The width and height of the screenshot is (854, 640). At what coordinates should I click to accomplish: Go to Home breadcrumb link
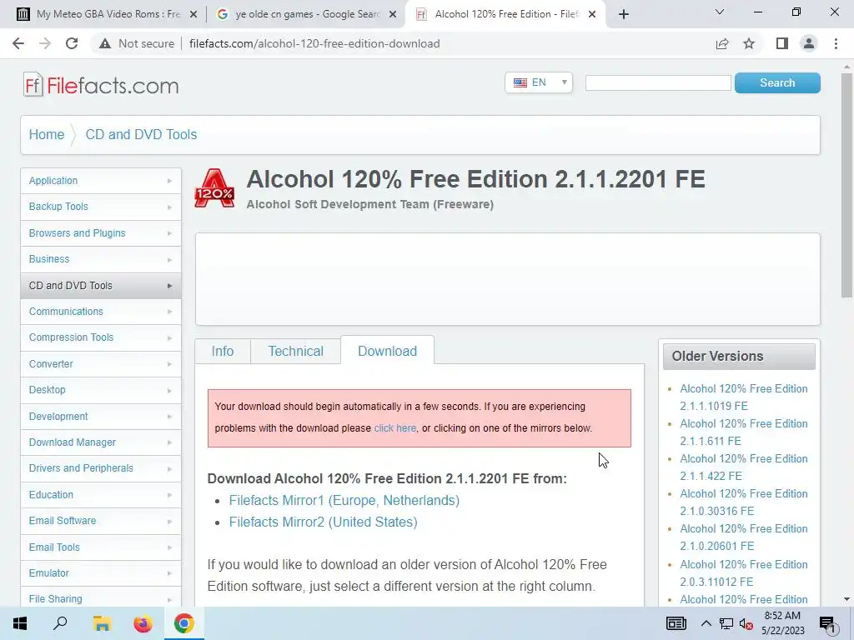tap(47, 134)
